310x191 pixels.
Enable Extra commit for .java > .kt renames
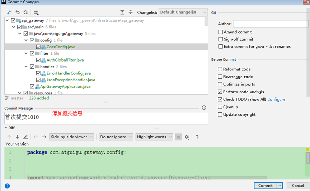221,46
